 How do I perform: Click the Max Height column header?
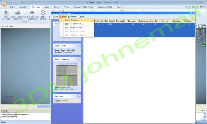[x=110, y=21]
